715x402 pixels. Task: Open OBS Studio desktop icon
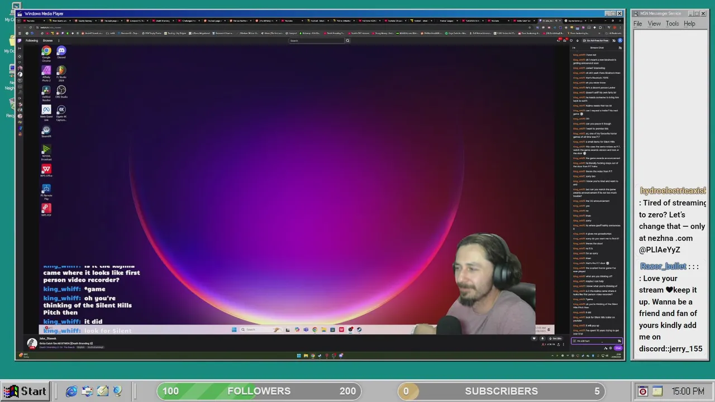61,92
